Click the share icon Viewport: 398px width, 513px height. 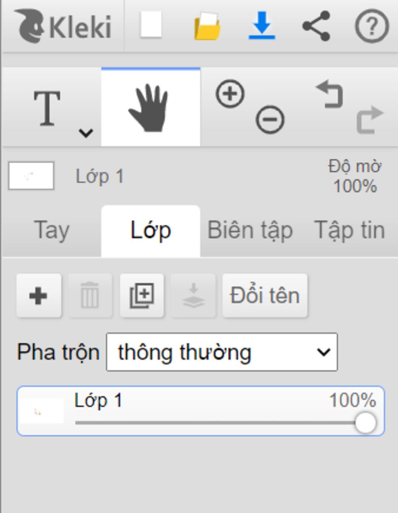(x=316, y=26)
